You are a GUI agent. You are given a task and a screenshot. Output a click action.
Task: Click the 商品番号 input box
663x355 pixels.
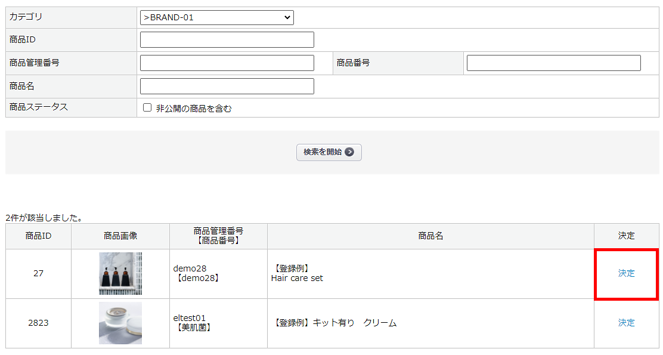click(x=553, y=63)
